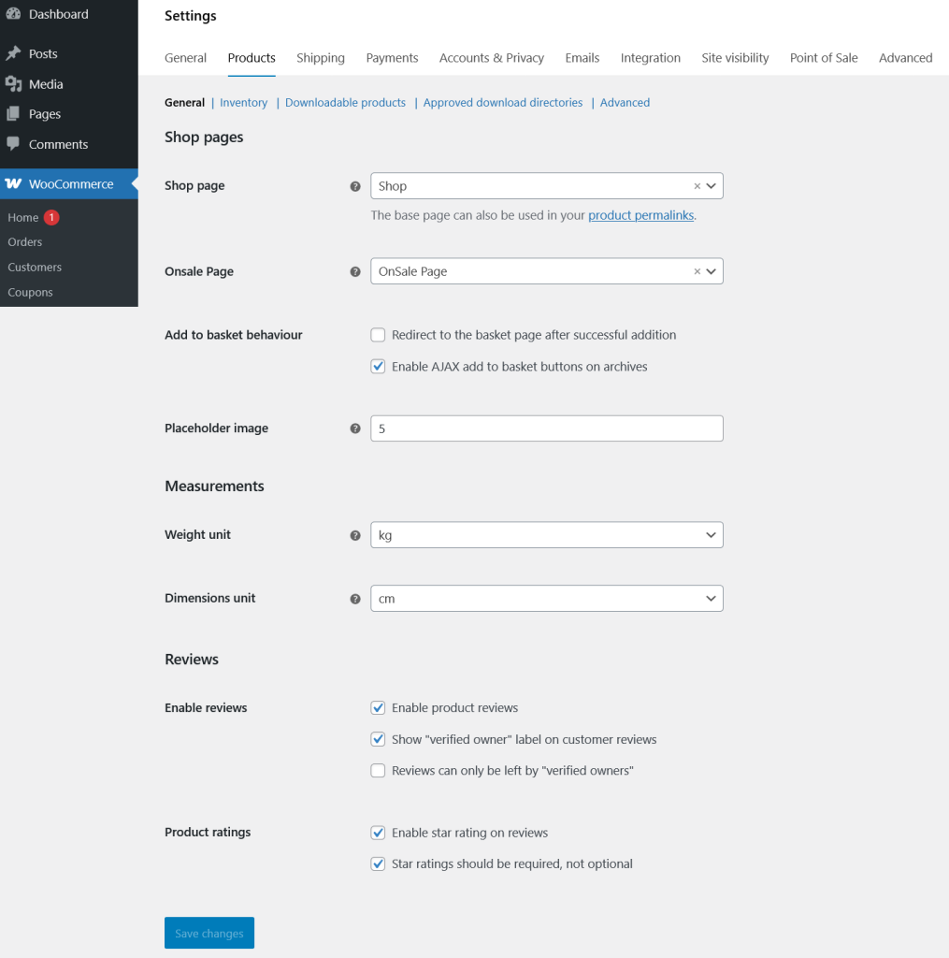Go to the Inventory subsection link
Viewport: 949px width, 958px height.
tap(243, 103)
